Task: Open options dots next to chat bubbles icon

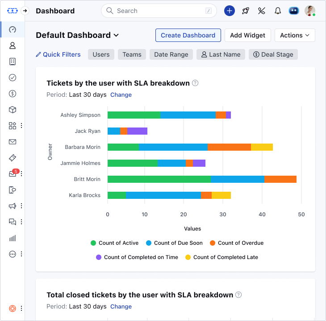Action: (21, 222)
